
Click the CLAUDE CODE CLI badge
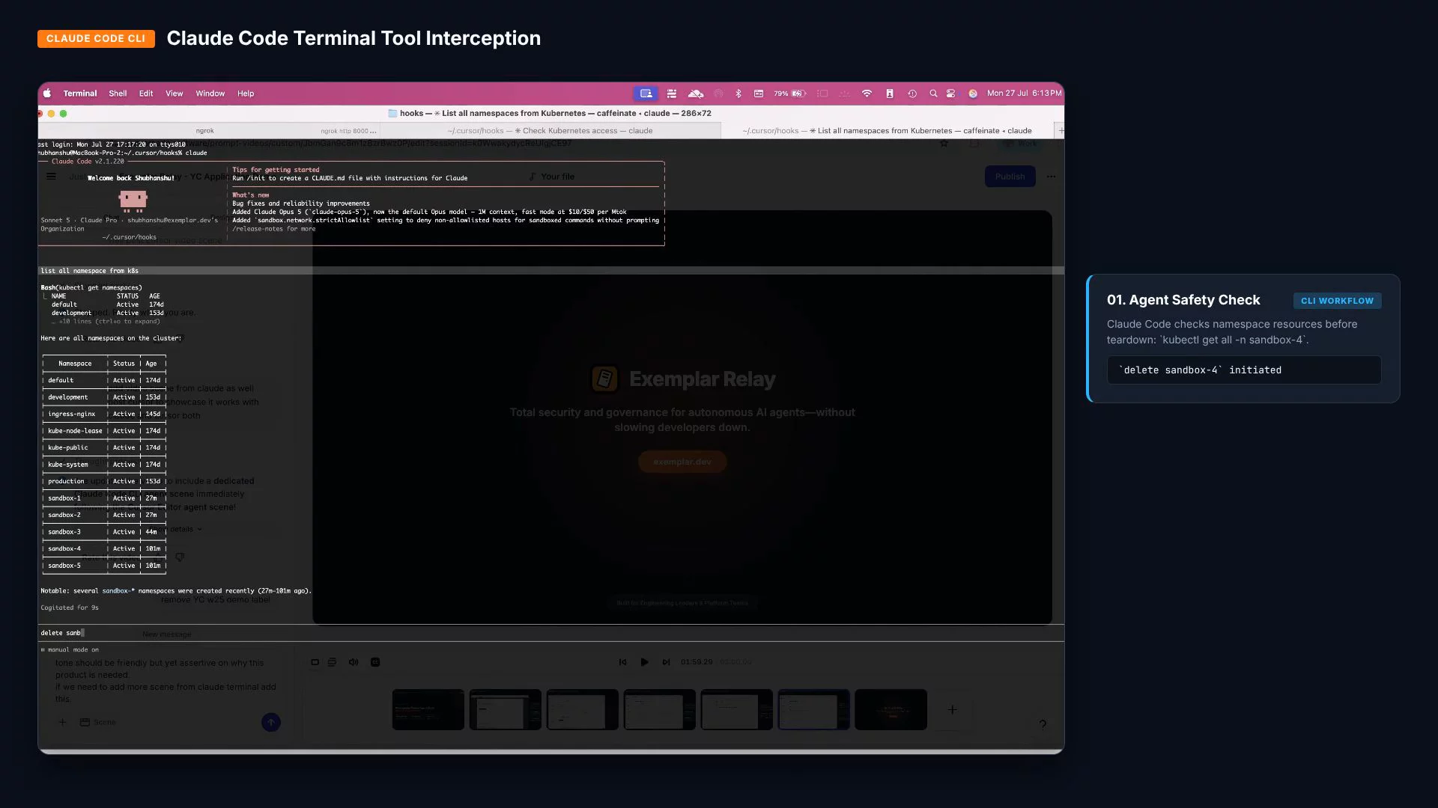click(x=96, y=39)
